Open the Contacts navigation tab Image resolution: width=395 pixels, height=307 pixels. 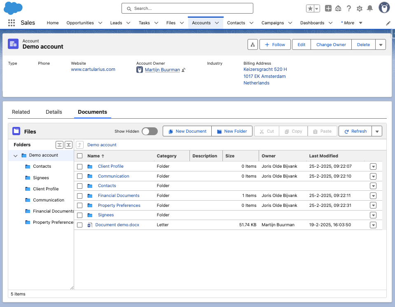tap(236, 23)
